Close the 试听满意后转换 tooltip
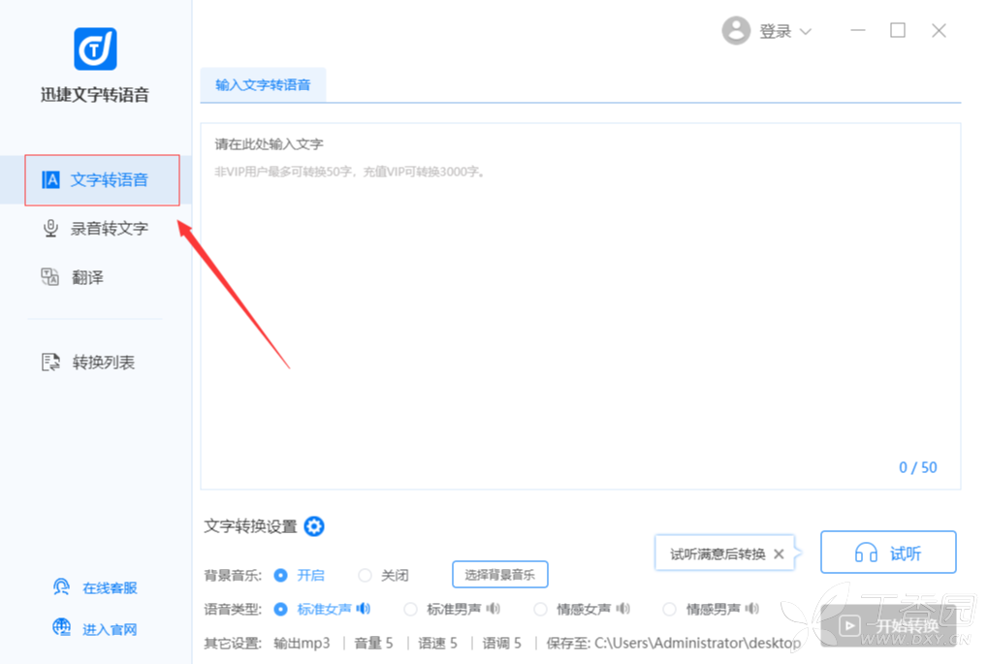Viewport: 988px width, 664px height. 779,554
